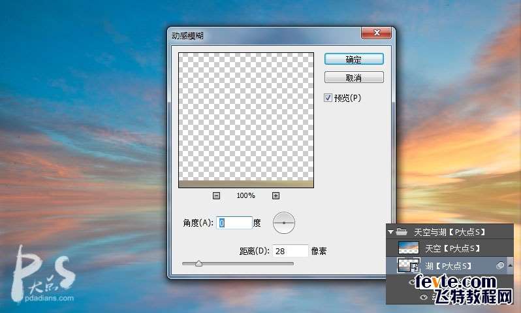Toggle the eye icon of the lower smart filter row
Screen dimensions: 521x313
click(x=423, y=297)
